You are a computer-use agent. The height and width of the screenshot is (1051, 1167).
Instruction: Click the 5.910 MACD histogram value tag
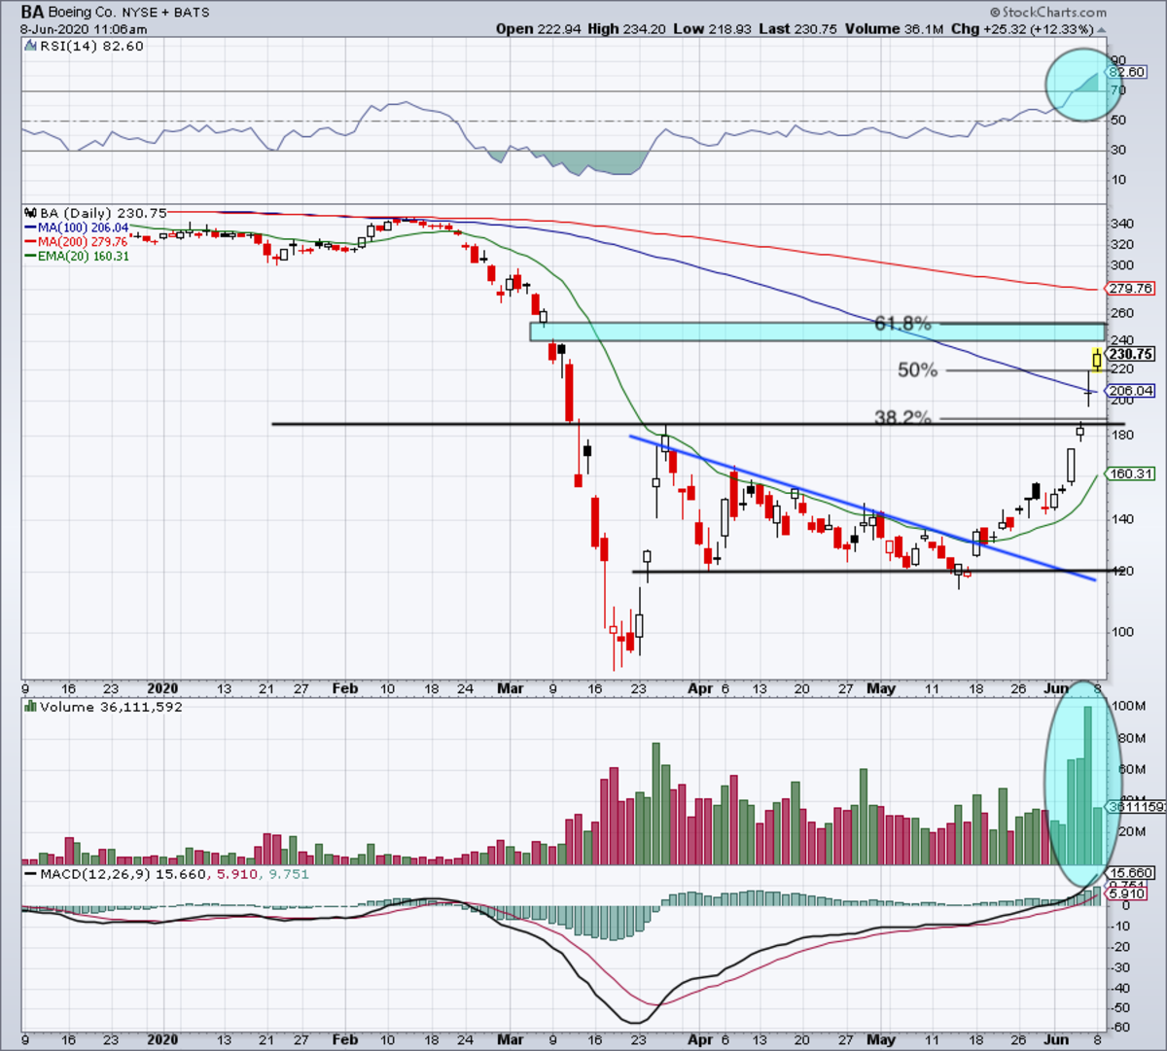point(1126,893)
